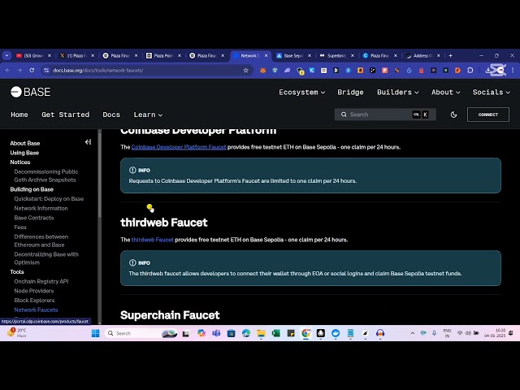View site information icon in address bar
The width and height of the screenshot is (520, 390).
tap(46, 71)
